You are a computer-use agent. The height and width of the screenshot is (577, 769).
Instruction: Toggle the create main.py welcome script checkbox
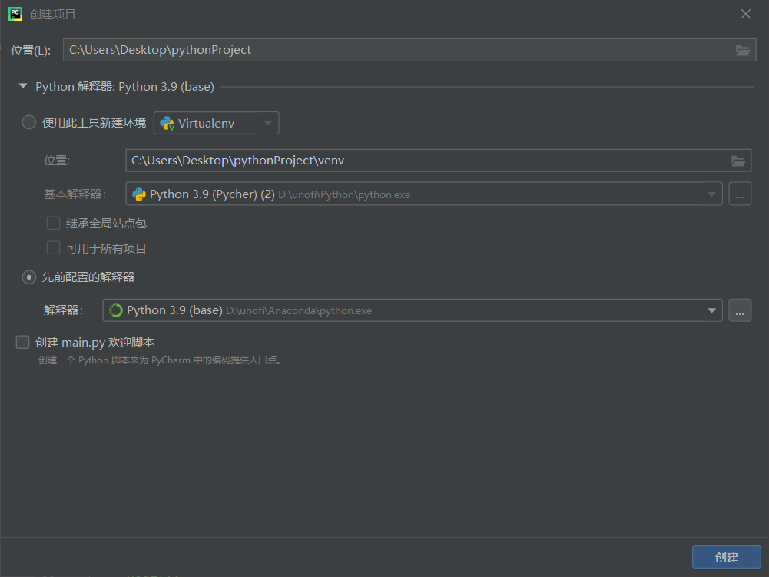click(22, 342)
